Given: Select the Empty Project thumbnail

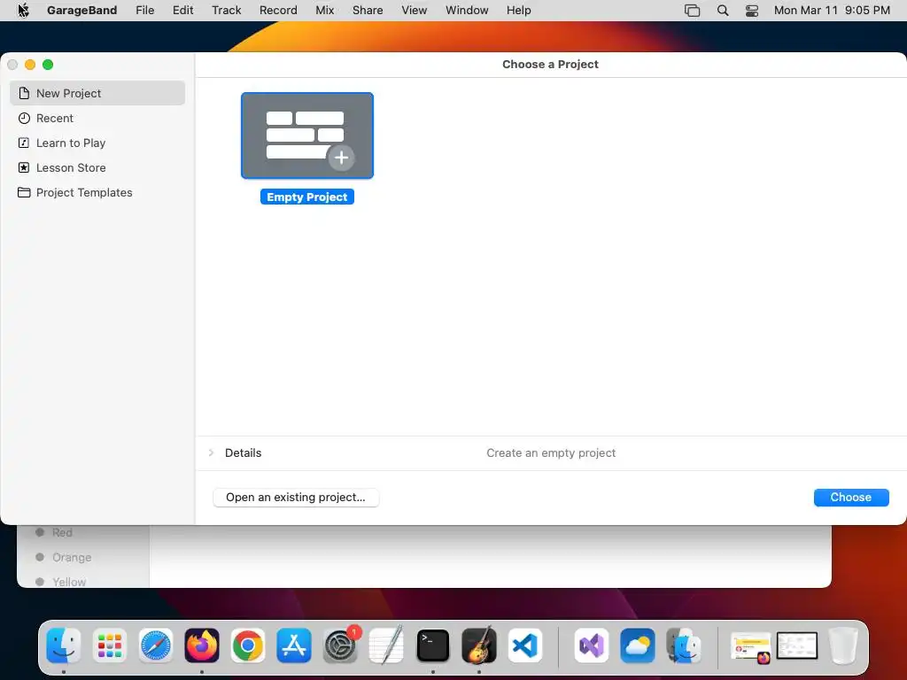Looking at the screenshot, I should (x=307, y=135).
